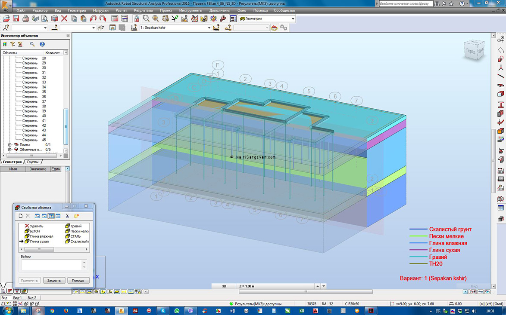Screen dimensions: 506x315
Task: Expand the Плиты tree node
Action: 9,145
